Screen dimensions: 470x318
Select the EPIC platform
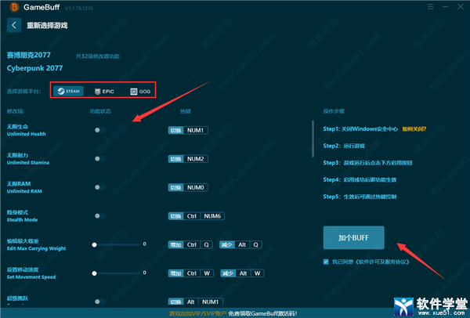(x=104, y=92)
